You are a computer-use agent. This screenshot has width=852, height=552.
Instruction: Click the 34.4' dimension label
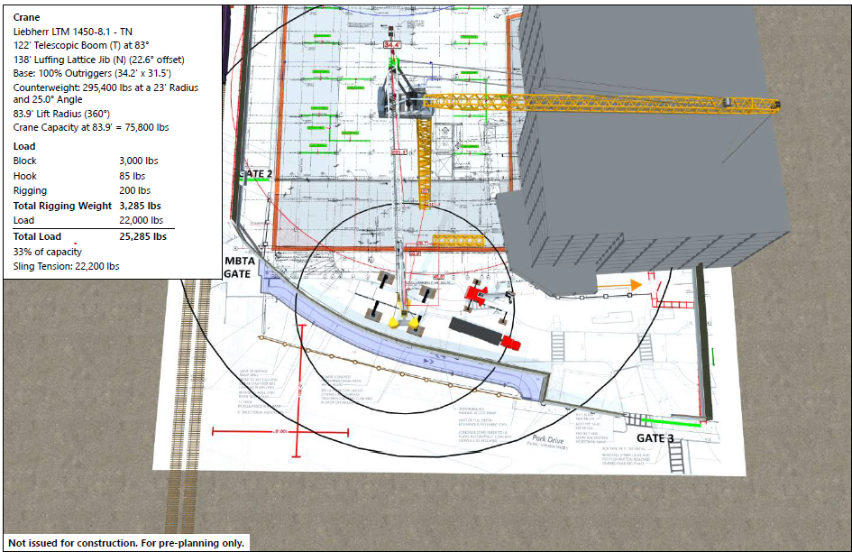[392, 43]
